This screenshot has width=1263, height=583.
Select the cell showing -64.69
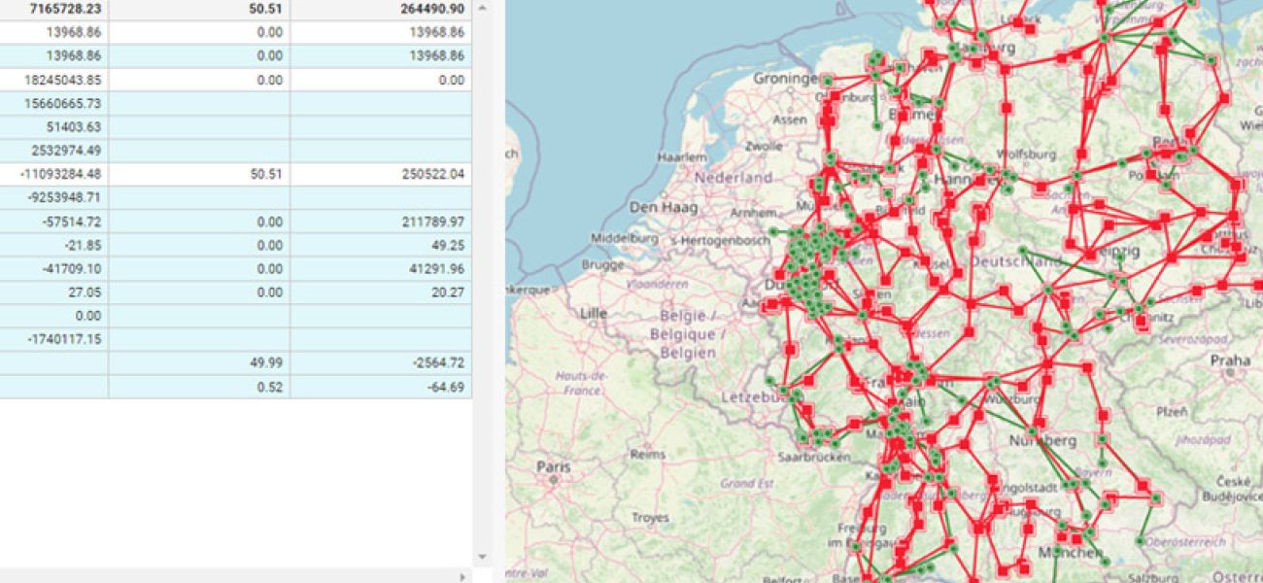(x=381, y=387)
